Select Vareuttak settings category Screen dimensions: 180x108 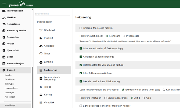(x=54, y=102)
